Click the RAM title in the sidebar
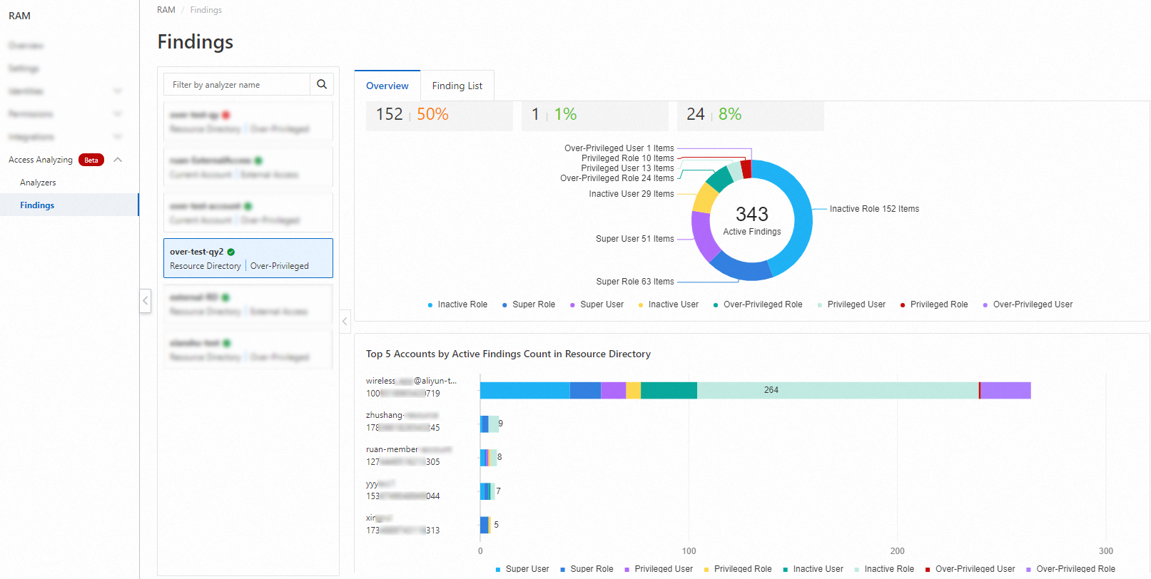Viewport: 1151px width, 579px height. [19, 16]
